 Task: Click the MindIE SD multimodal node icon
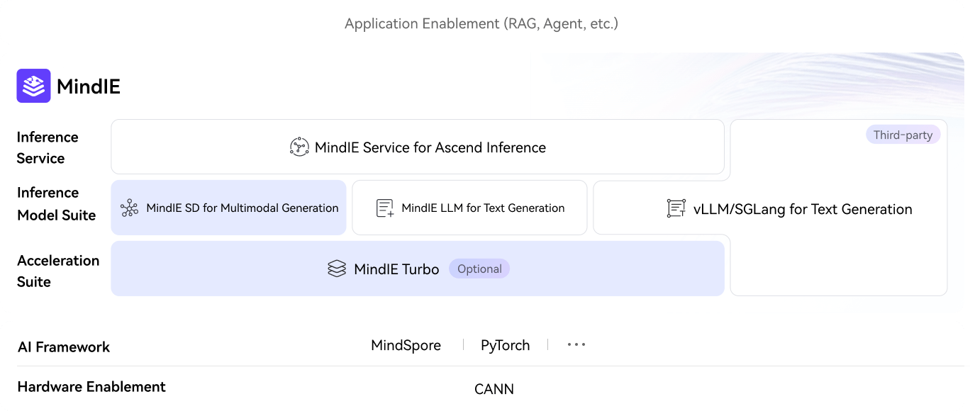coord(130,208)
